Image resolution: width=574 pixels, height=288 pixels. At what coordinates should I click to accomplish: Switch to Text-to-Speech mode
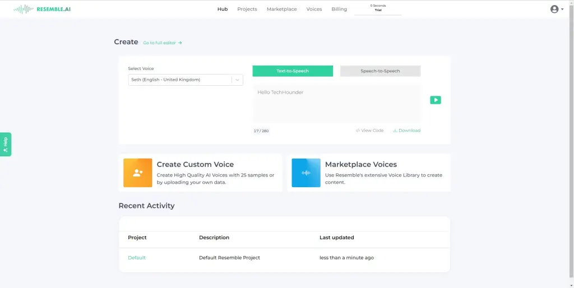click(293, 71)
